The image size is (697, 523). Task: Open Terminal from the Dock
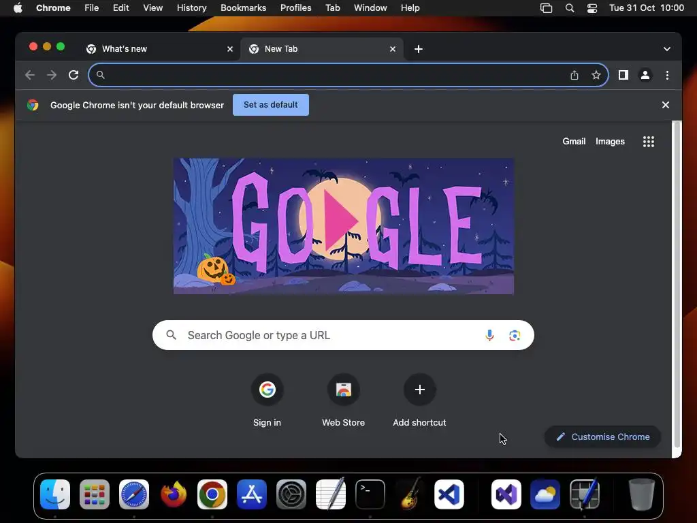point(370,494)
